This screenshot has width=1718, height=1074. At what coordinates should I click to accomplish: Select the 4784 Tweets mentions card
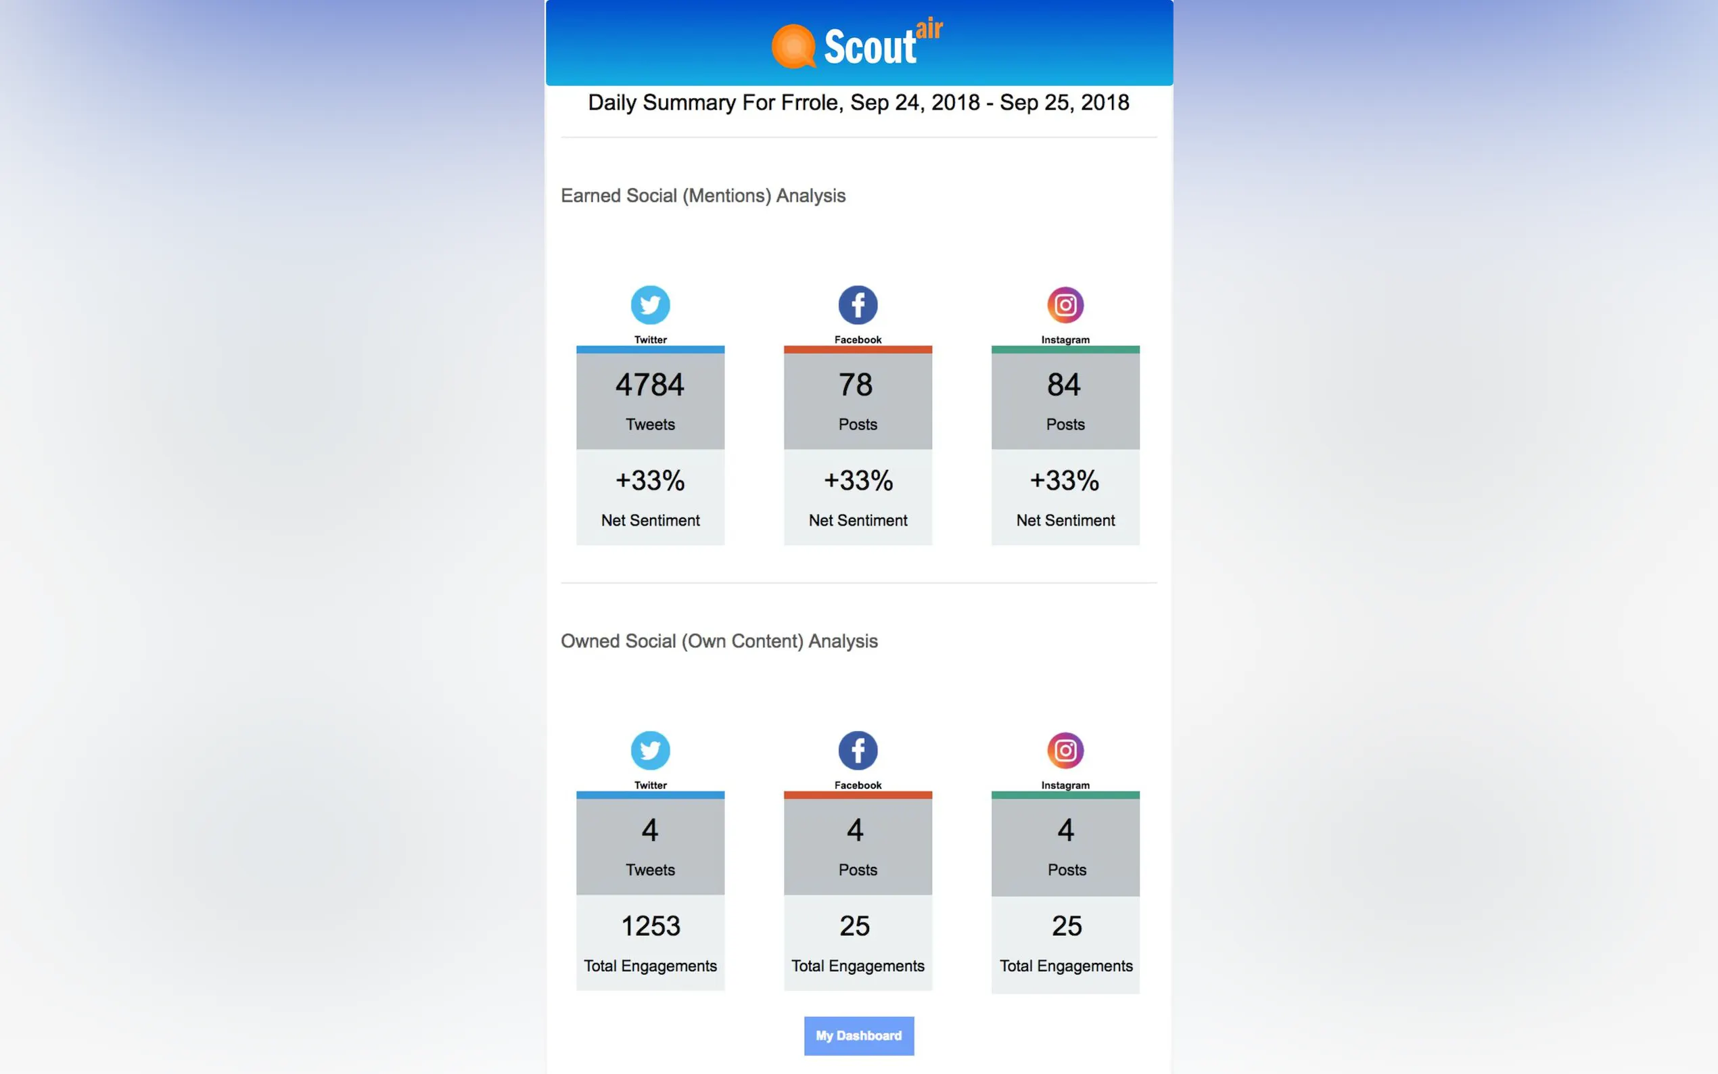tap(650, 400)
